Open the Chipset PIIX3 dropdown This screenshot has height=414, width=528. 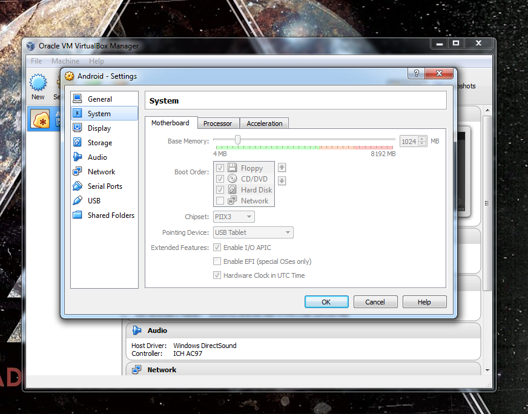click(x=234, y=217)
